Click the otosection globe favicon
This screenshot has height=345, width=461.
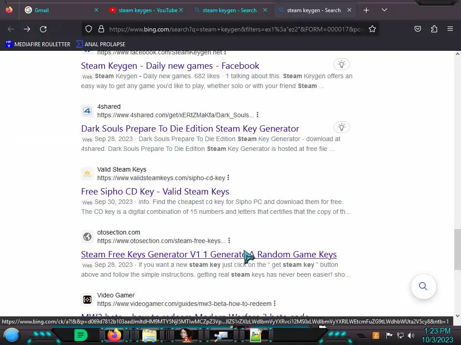coord(87,236)
